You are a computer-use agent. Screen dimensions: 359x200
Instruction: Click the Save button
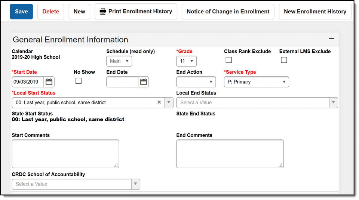(x=21, y=12)
